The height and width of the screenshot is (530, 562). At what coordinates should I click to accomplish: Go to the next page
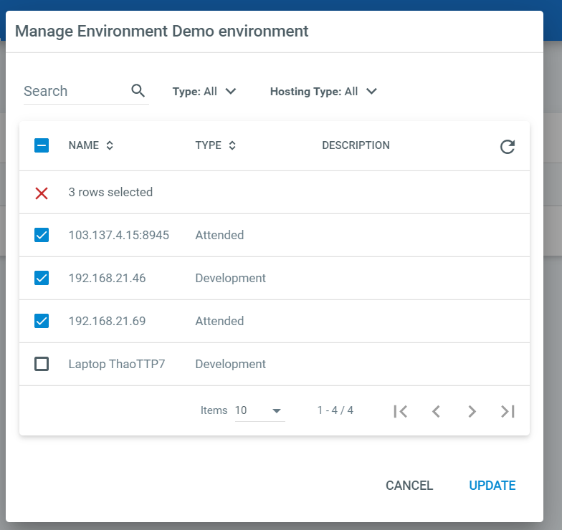click(472, 411)
